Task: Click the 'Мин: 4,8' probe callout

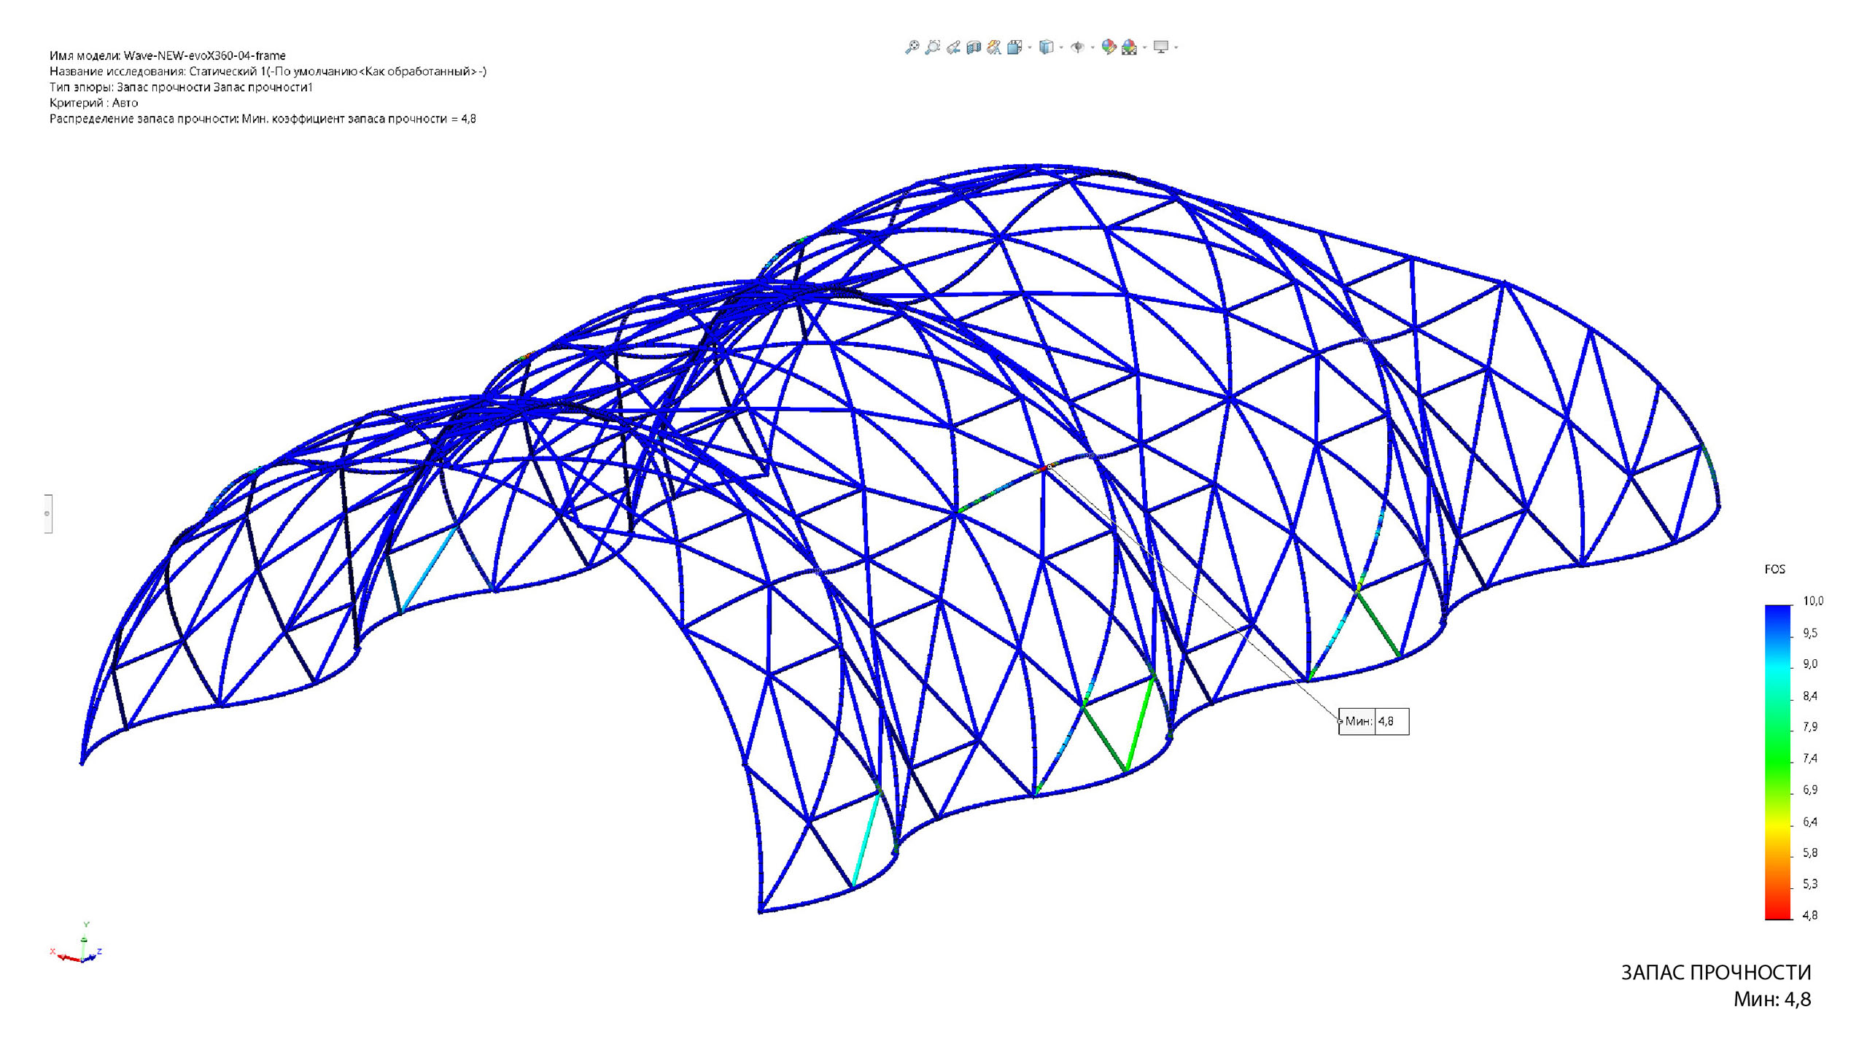Action: coord(1373,721)
